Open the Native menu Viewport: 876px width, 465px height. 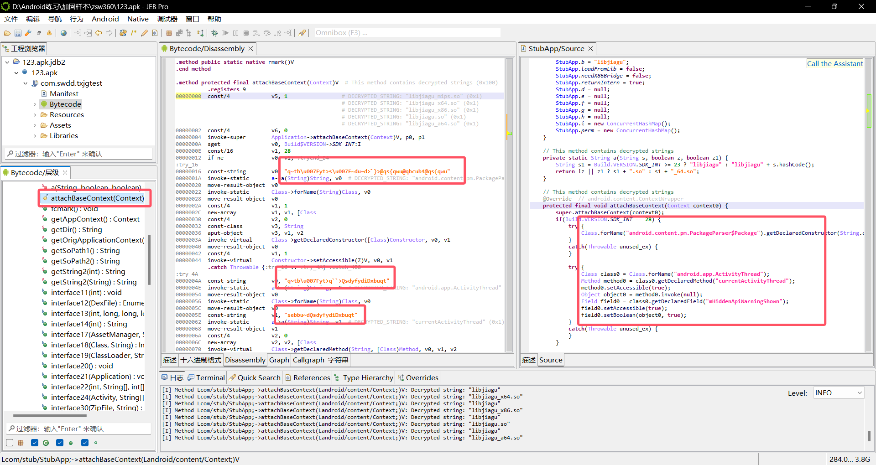(138, 19)
